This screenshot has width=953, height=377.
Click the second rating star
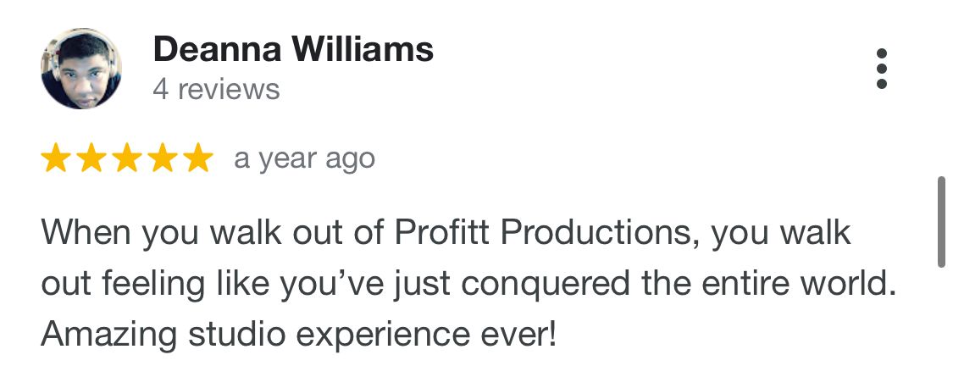pos(91,158)
